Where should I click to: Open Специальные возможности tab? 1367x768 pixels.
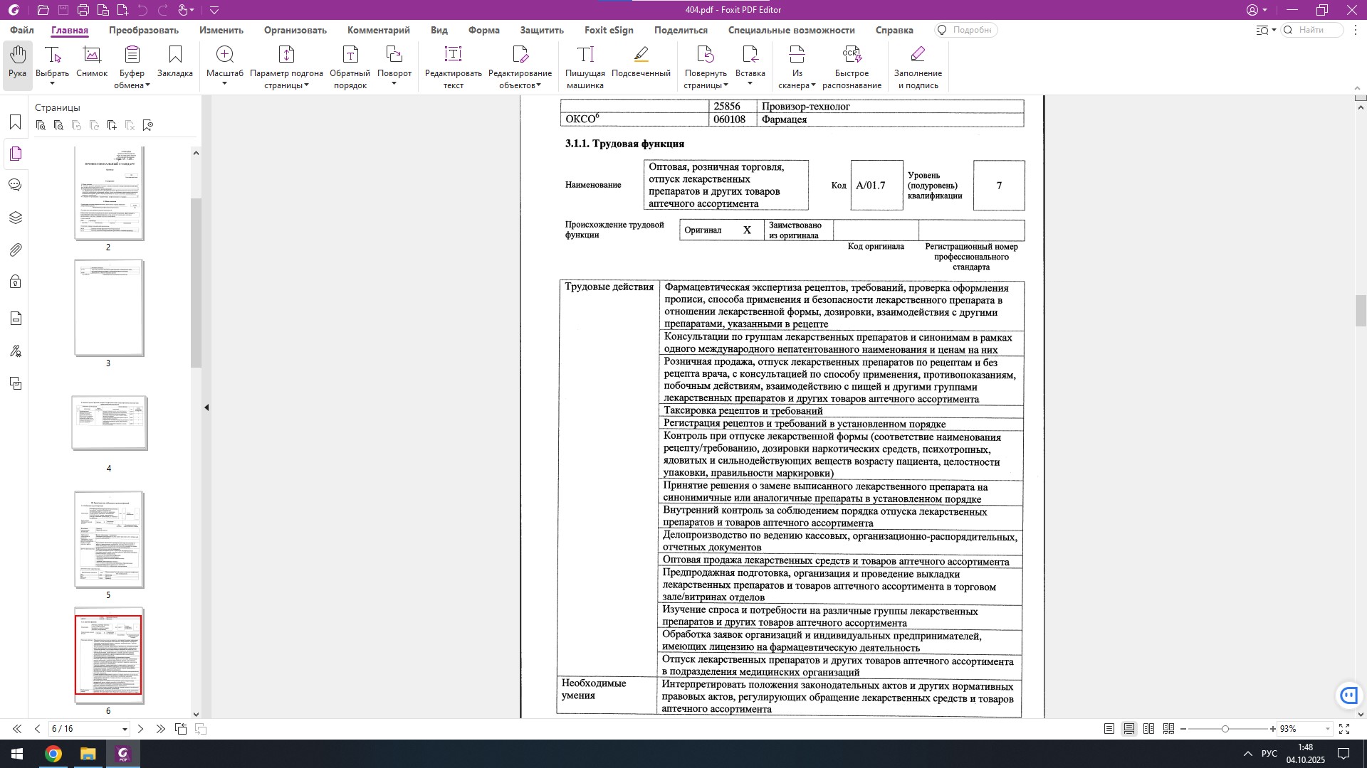[792, 31]
